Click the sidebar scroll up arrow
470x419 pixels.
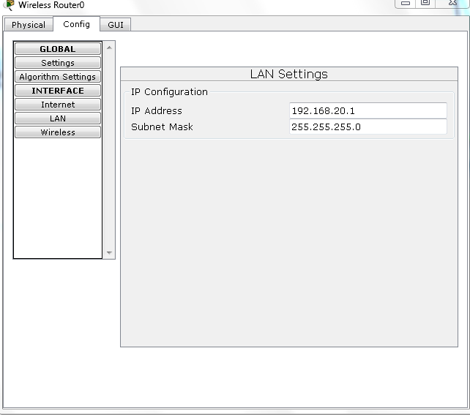pyautogui.click(x=109, y=48)
